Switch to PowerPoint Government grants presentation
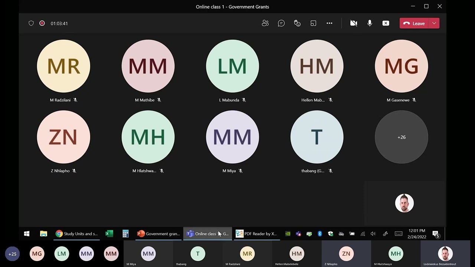The image size is (475, 267). tap(158, 234)
